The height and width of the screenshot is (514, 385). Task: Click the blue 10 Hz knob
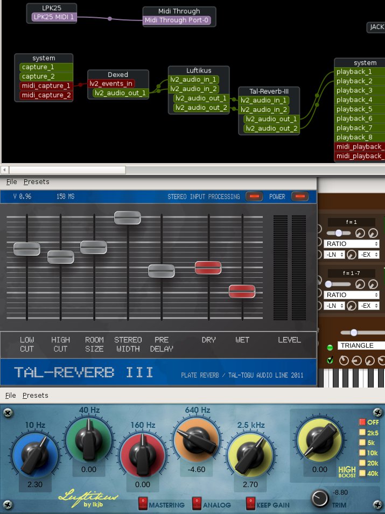click(35, 453)
